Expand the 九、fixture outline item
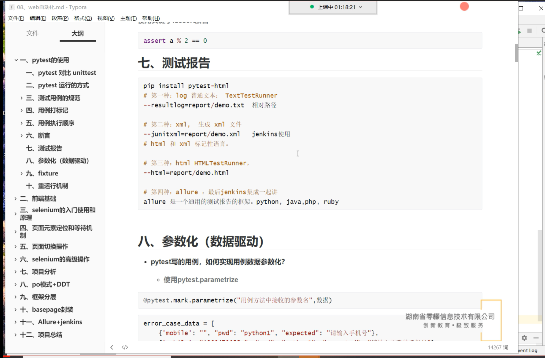The height and width of the screenshot is (358, 545). point(21,173)
